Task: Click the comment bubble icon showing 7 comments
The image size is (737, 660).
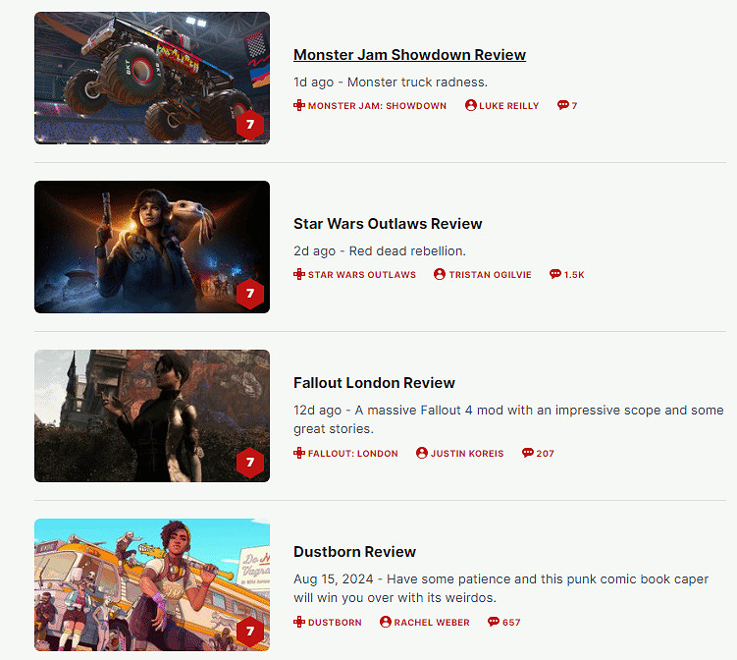Action: [562, 105]
